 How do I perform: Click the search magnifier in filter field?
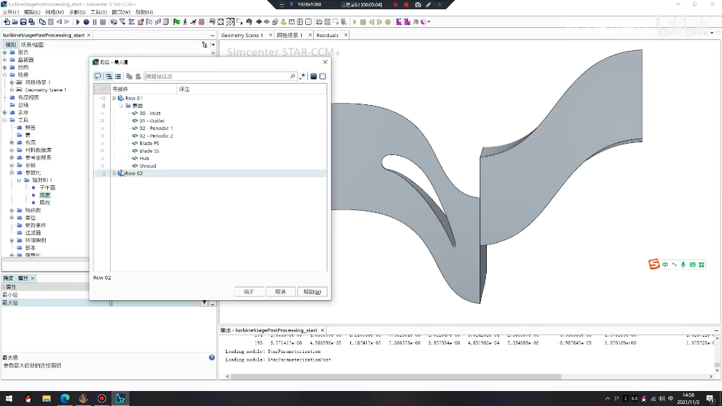pos(292,76)
